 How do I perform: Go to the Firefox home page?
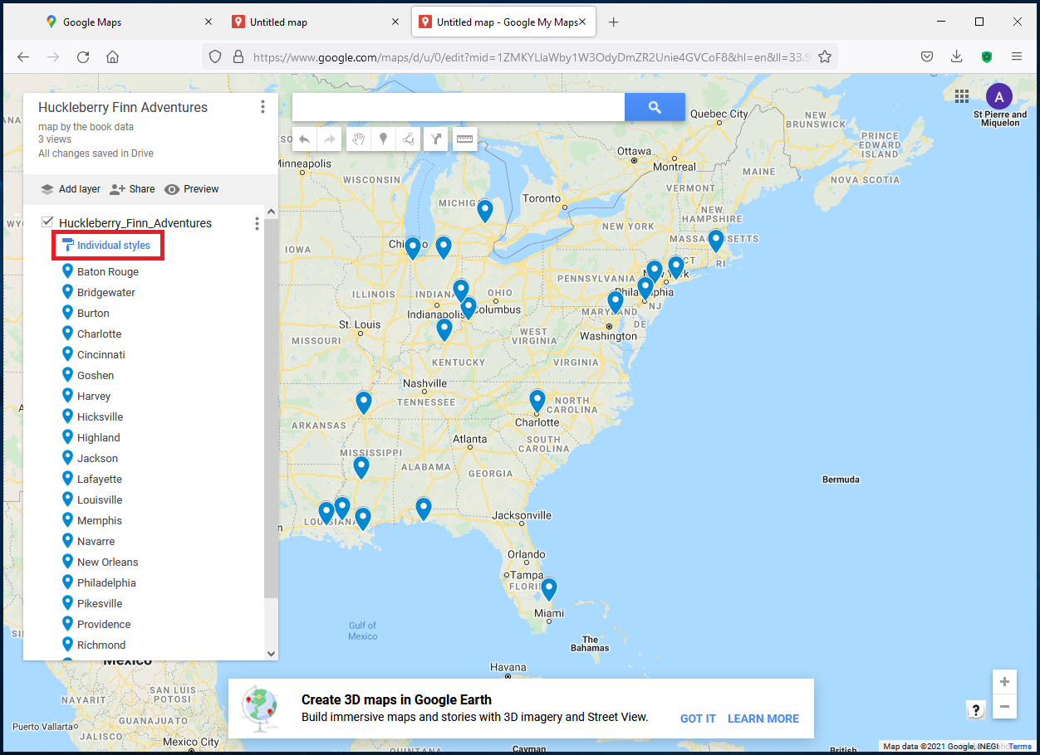(112, 56)
